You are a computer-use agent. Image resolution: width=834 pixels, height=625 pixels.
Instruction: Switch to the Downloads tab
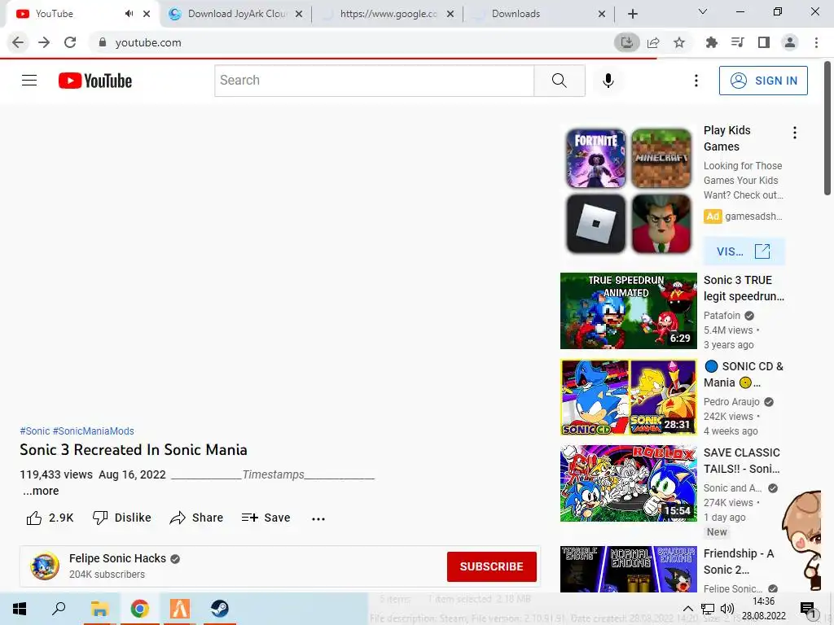coord(539,14)
